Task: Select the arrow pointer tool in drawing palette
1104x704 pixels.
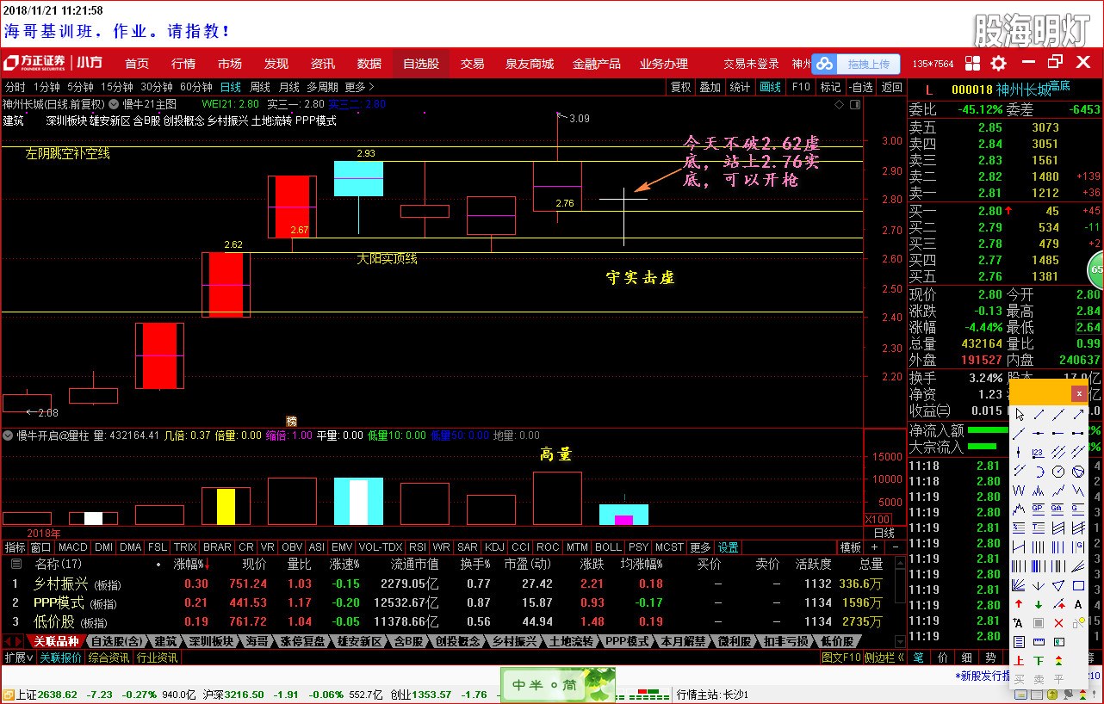Action: point(1020,415)
